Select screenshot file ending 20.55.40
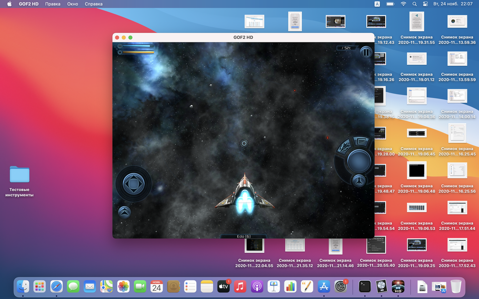This screenshot has height=299, width=479. [376, 252]
